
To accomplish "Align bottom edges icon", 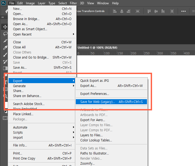I will click(x=163, y=11).
